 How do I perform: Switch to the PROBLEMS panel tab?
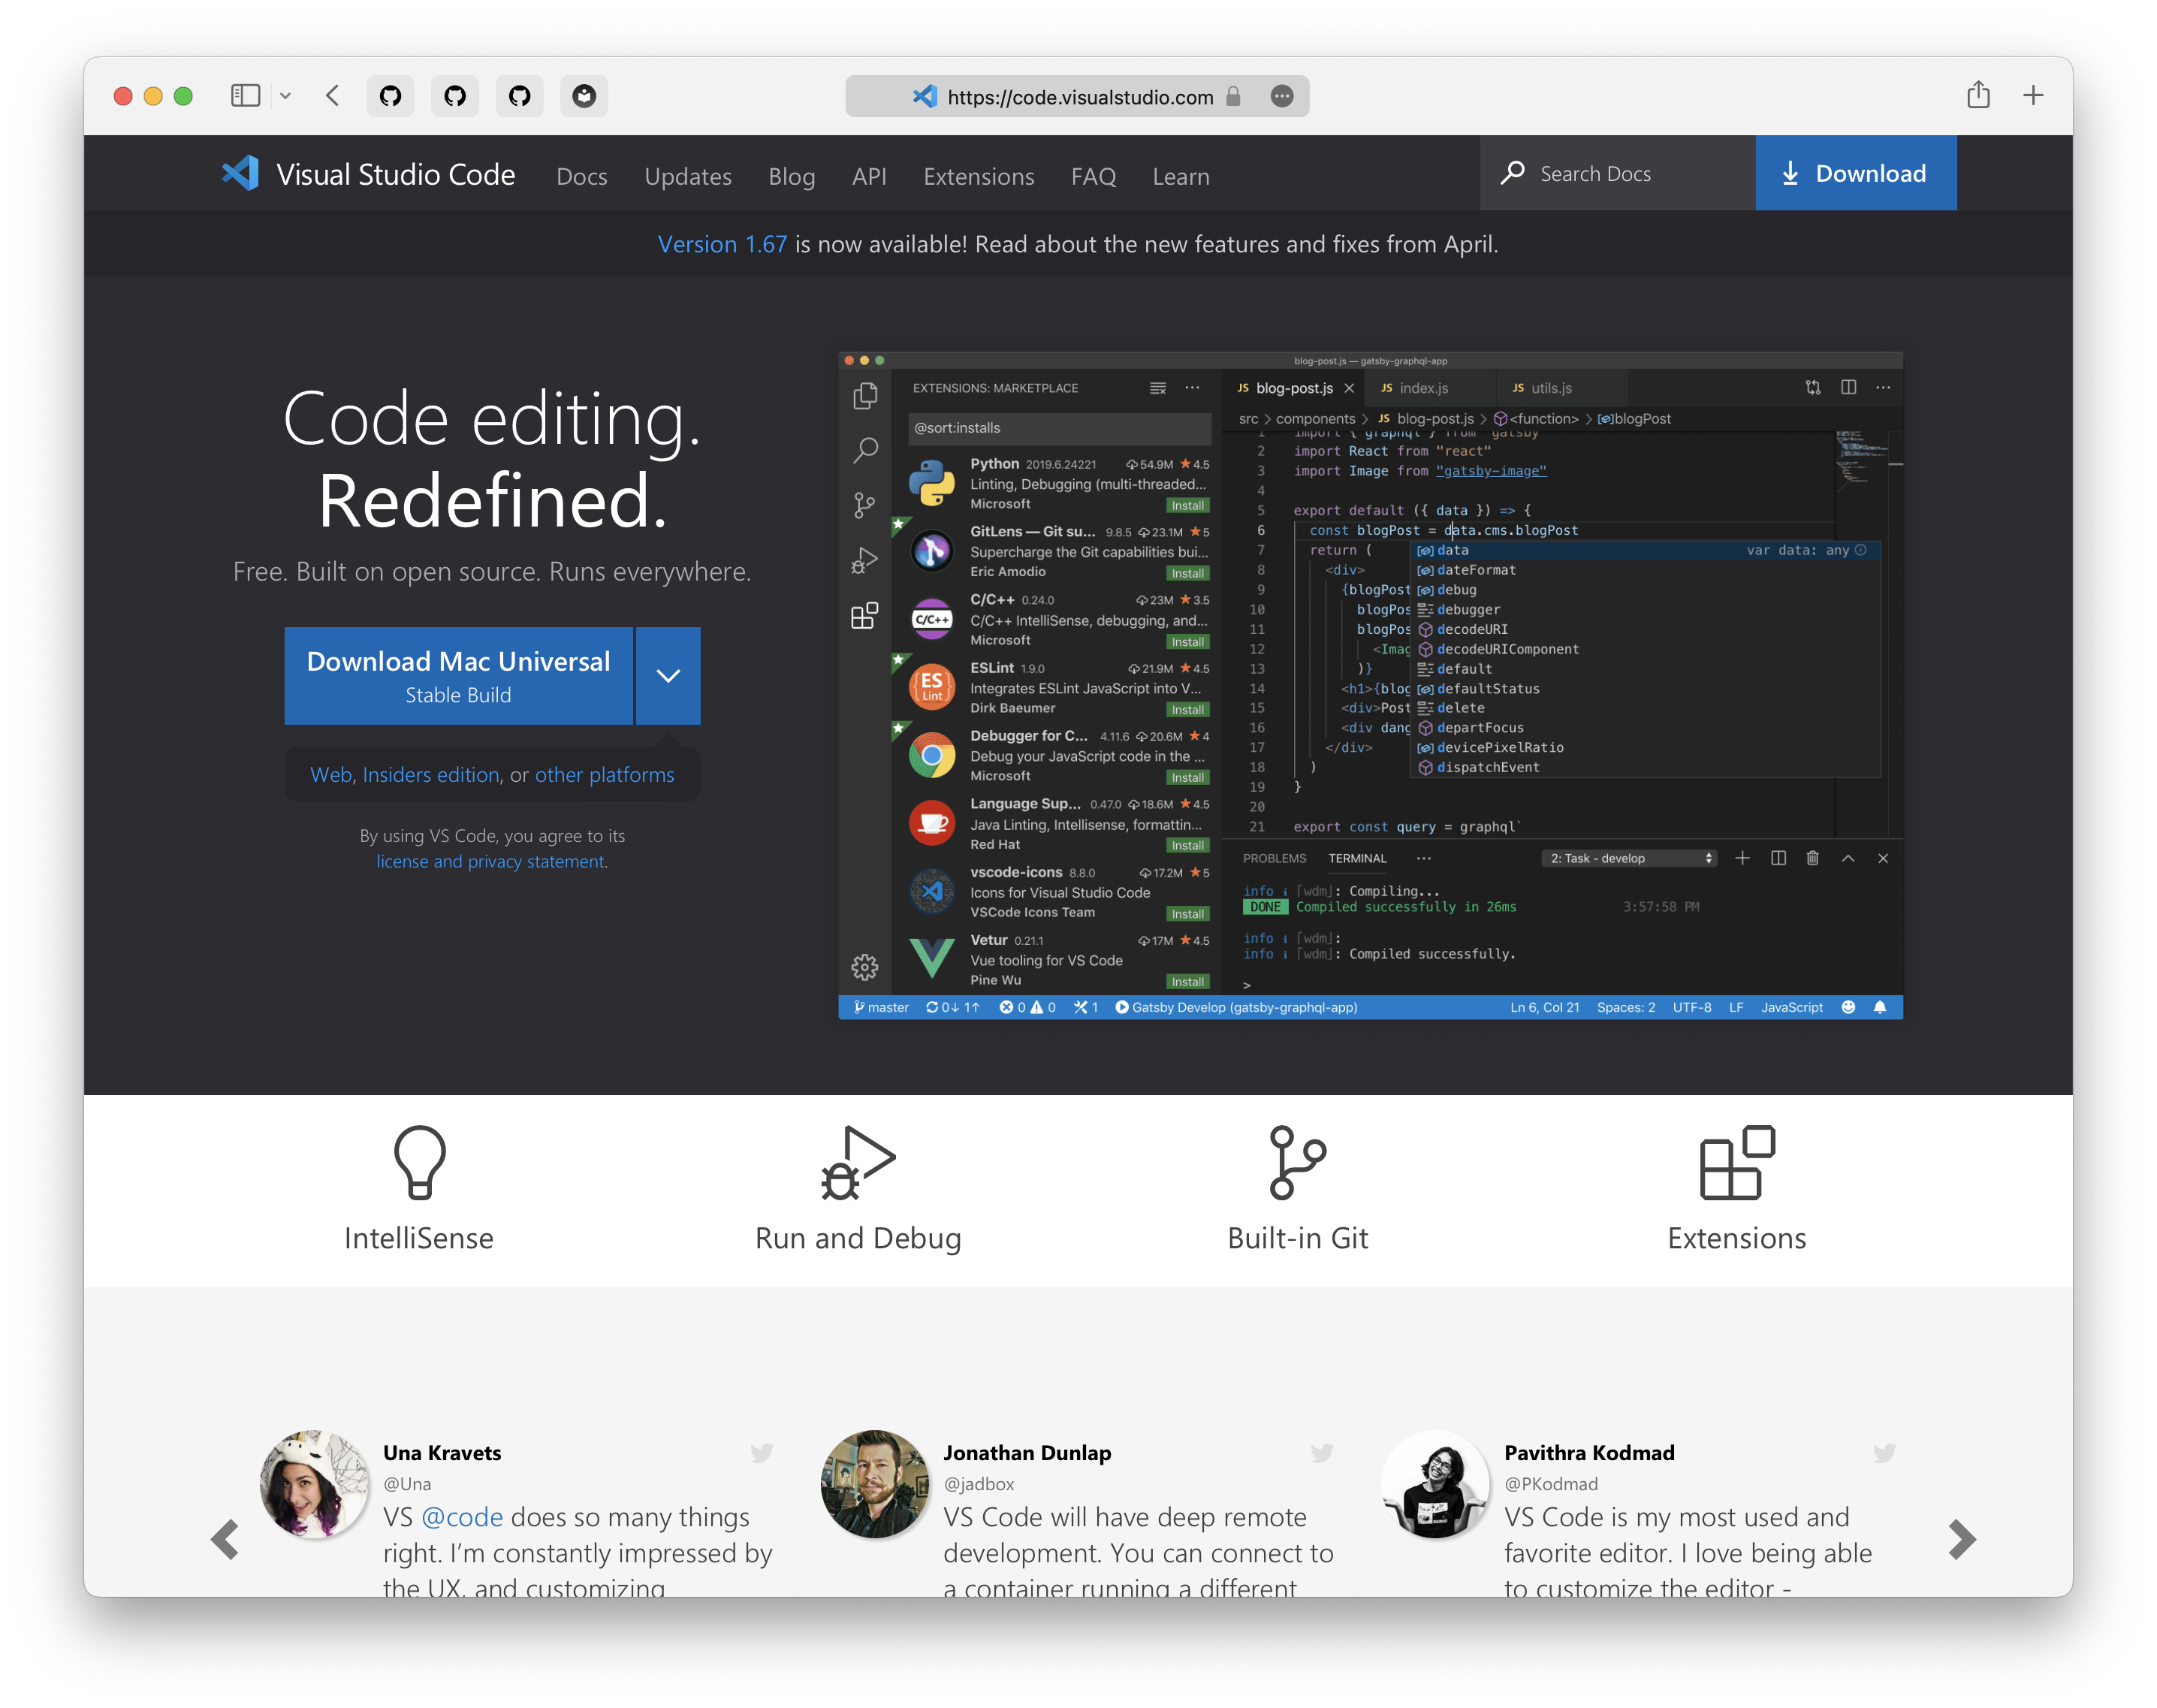click(1274, 858)
